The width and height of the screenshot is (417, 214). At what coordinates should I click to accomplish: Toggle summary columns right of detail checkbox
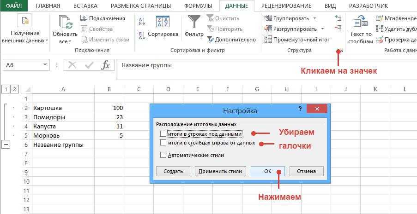[163, 143]
